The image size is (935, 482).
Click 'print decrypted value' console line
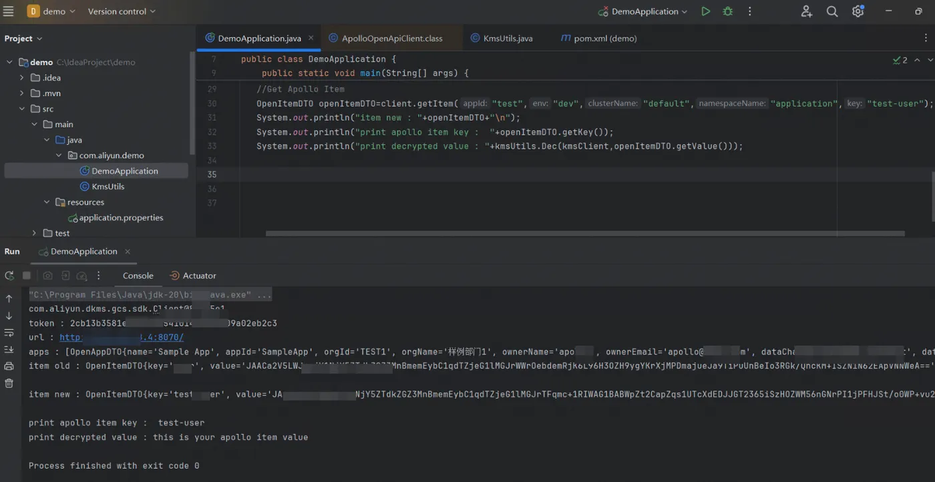(x=168, y=437)
